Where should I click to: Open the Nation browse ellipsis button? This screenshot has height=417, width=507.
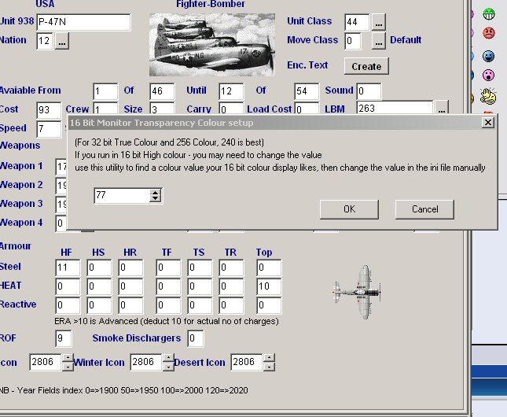[x=62, y=41]
